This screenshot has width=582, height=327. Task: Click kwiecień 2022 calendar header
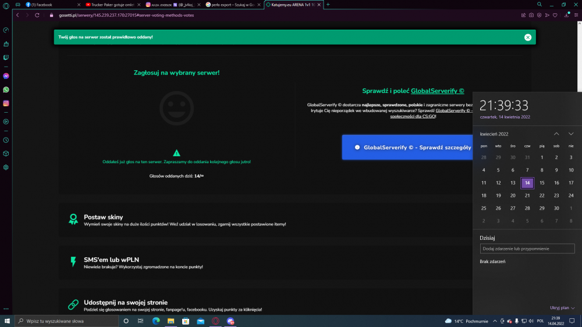(494, 134)
